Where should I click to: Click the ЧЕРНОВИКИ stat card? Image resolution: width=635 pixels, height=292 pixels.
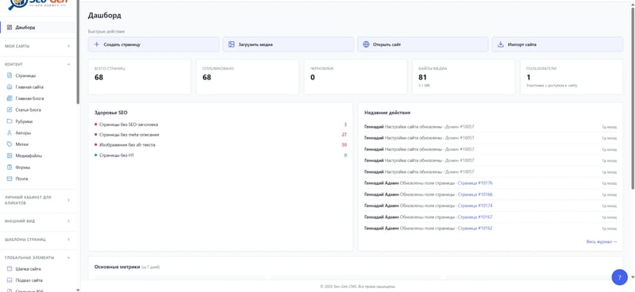[356, 77]
